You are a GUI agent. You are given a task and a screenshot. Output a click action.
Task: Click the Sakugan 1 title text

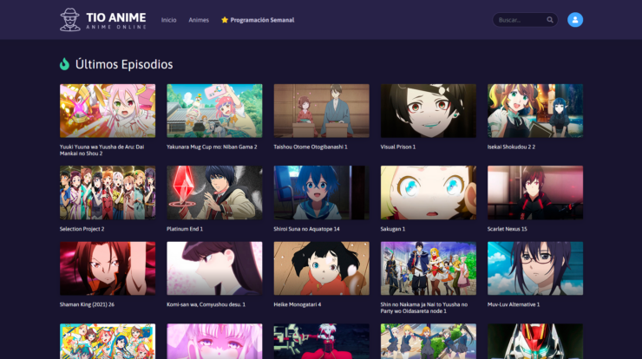tap(393, 229)
